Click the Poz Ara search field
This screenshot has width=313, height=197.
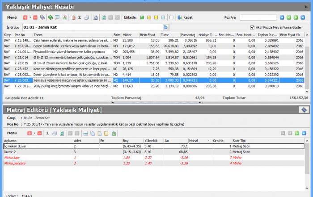[x=258, y=17]
